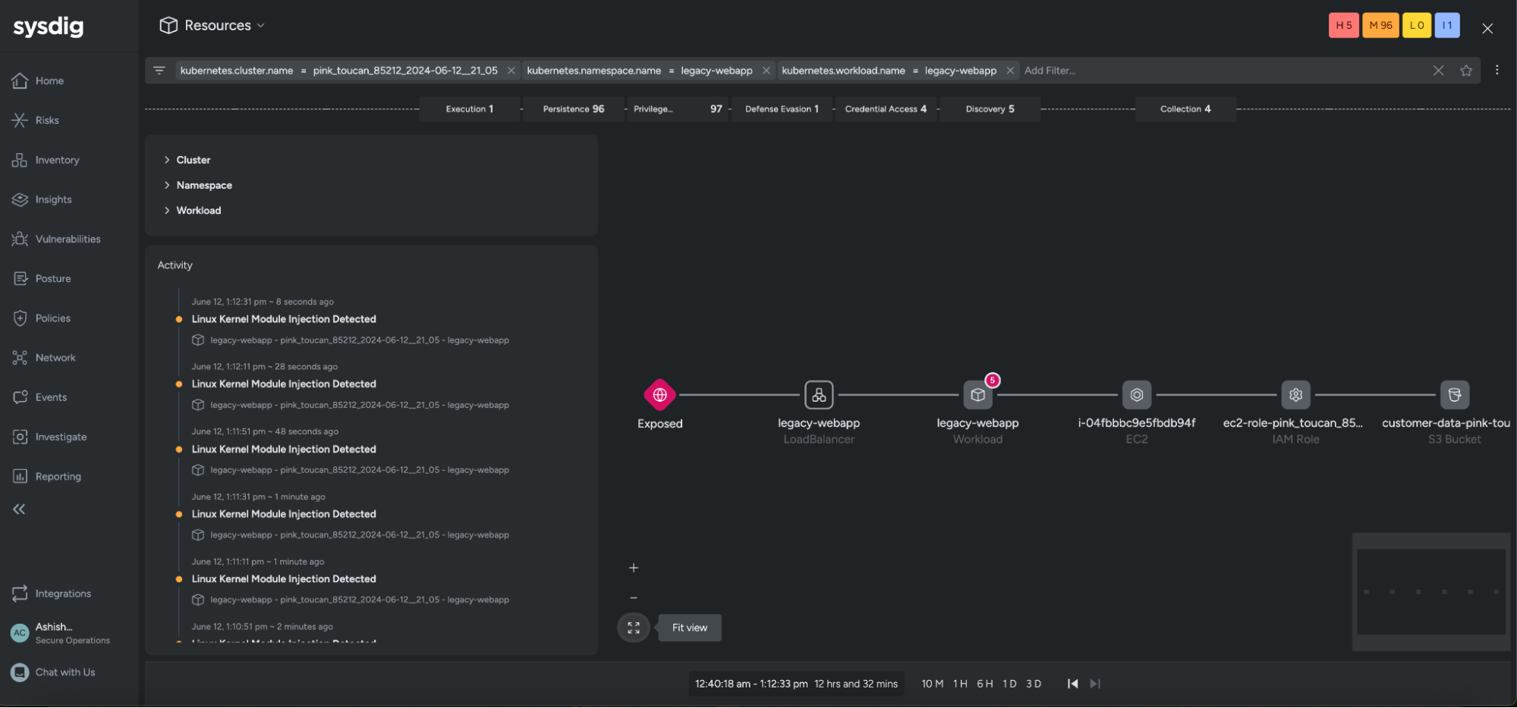The height and width of the screenshot is (708, 1517).
Task: Select the legacy-webapp Workload node
Action: click(x=978, y=395)
